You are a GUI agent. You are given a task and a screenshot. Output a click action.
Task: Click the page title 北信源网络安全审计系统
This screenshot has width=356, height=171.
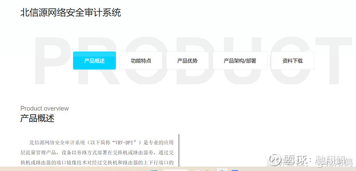click(x=71, y=12)
